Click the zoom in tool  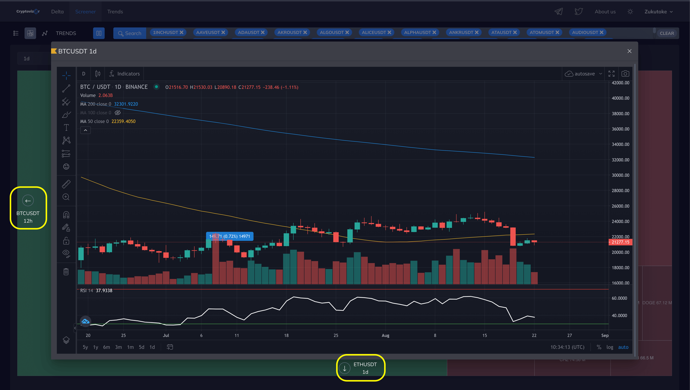pyautogui.click(x=66, y=197)
